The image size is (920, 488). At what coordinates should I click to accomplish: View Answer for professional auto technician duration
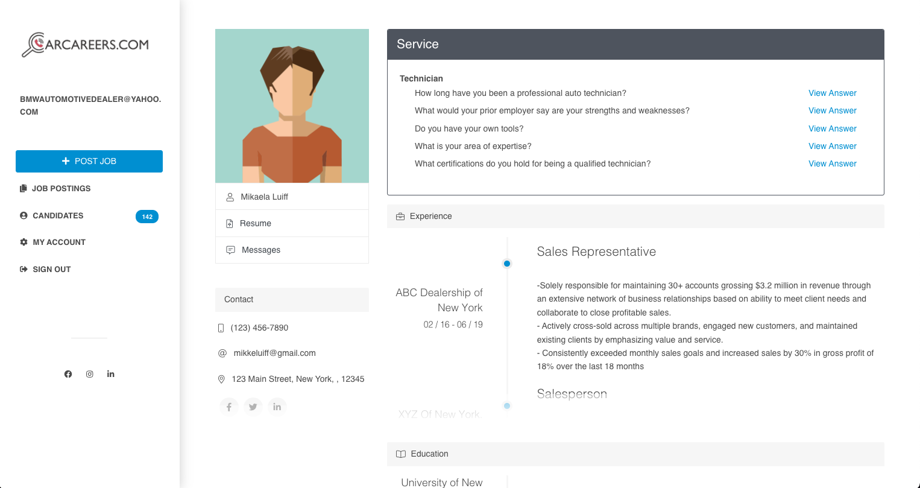point(832,93)
